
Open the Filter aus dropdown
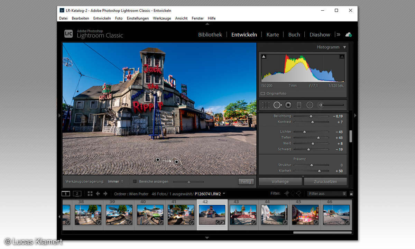pyautogui.click(x=326, y=194)
